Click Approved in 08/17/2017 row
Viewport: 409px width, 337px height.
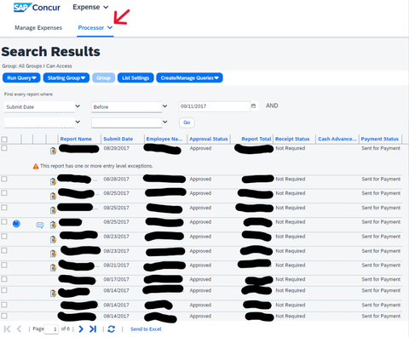(200, 279)
